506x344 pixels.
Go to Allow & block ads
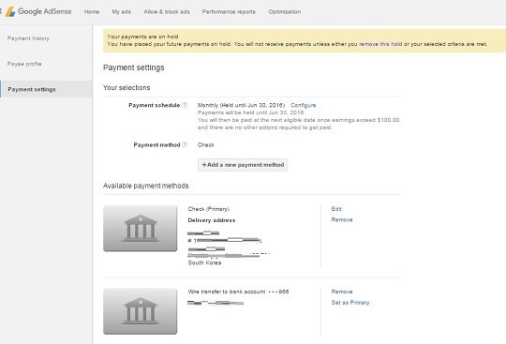[167, 11]
